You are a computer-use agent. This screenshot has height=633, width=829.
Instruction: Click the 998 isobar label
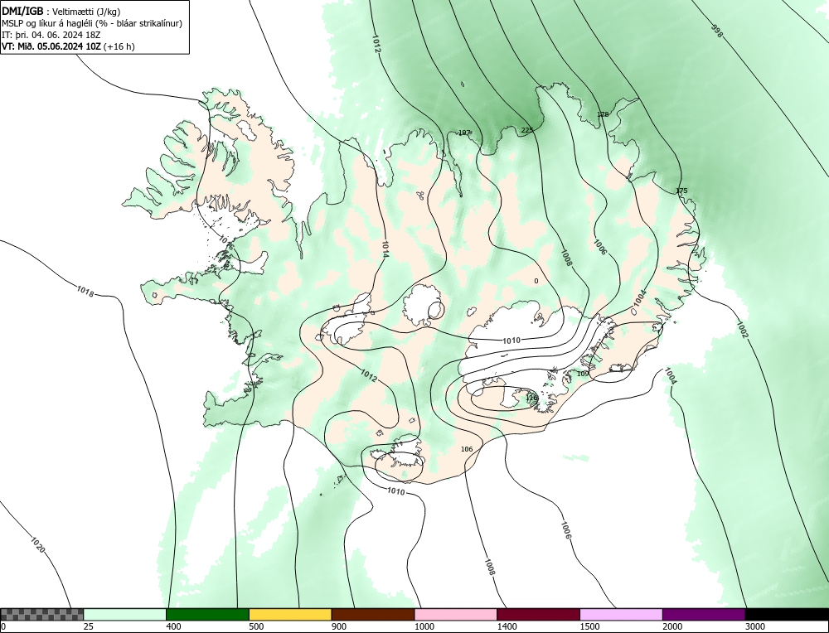(x=717, y=31)
